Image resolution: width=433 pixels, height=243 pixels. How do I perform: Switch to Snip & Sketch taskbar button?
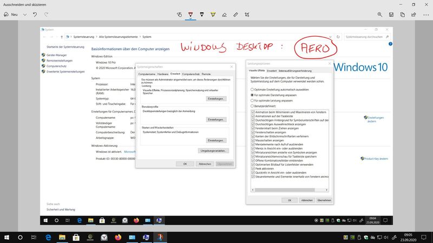click(x=160, y=237)
